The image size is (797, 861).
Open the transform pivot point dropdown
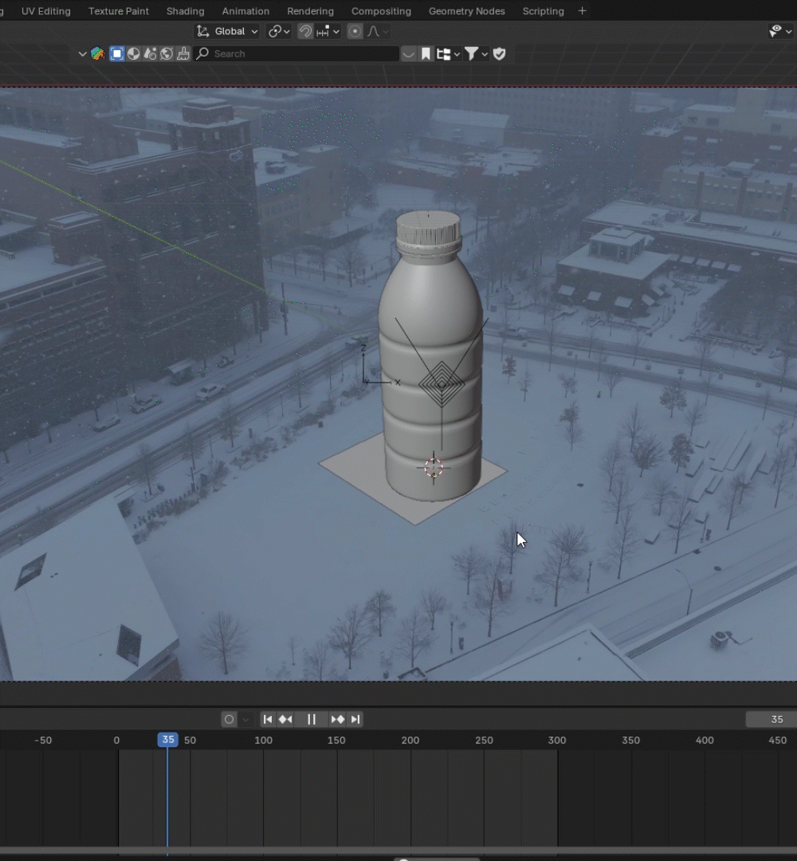pyautogui.click(x=279, y=31)
